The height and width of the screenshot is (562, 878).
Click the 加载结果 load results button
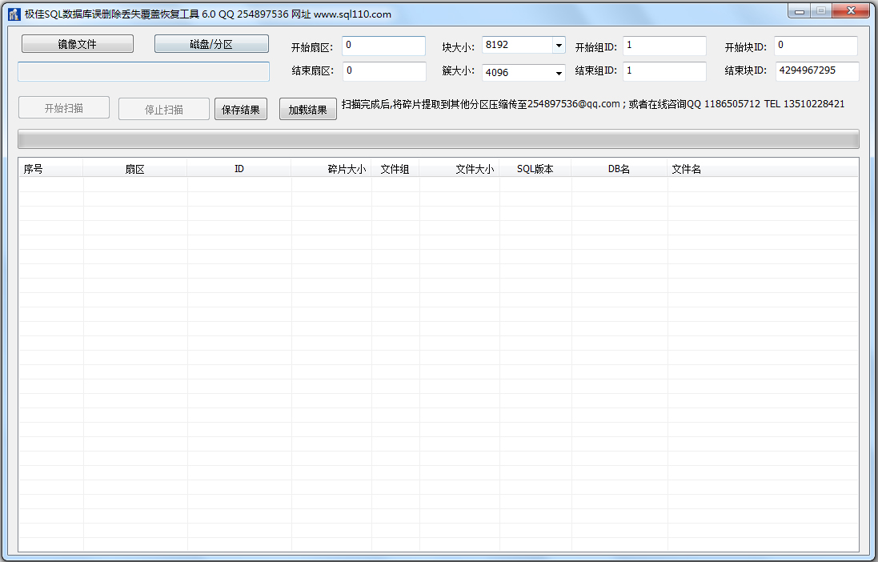307,109
